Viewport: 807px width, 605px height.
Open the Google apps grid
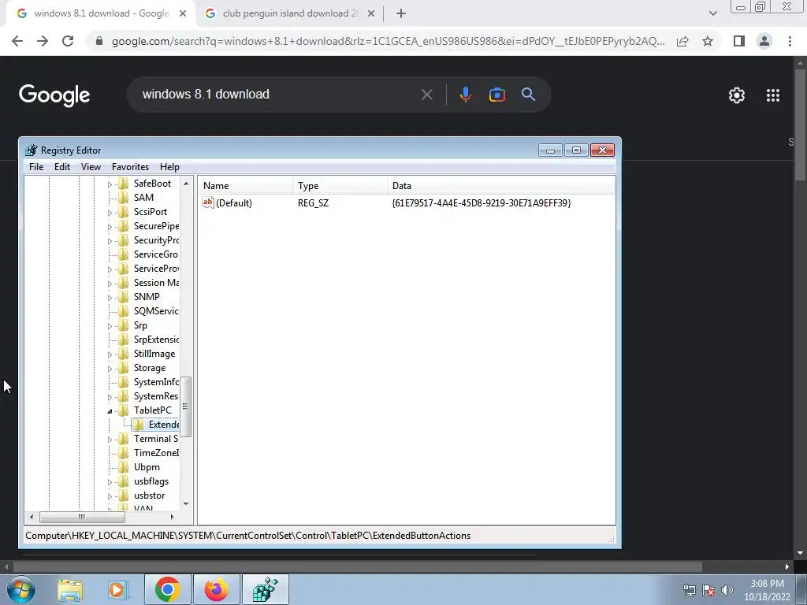coord(773,95)
